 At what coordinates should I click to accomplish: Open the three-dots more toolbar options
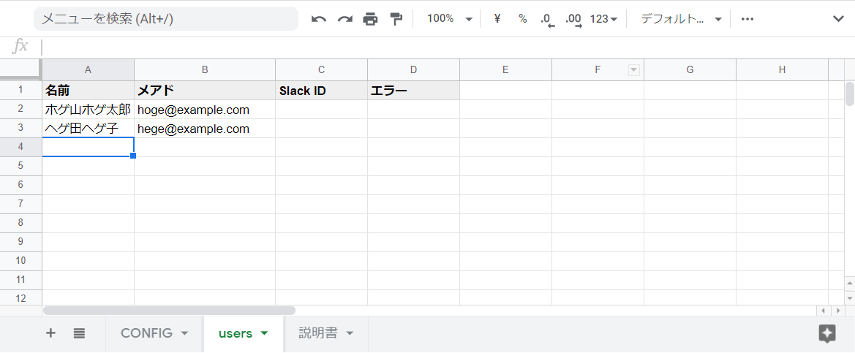[747, 19]
